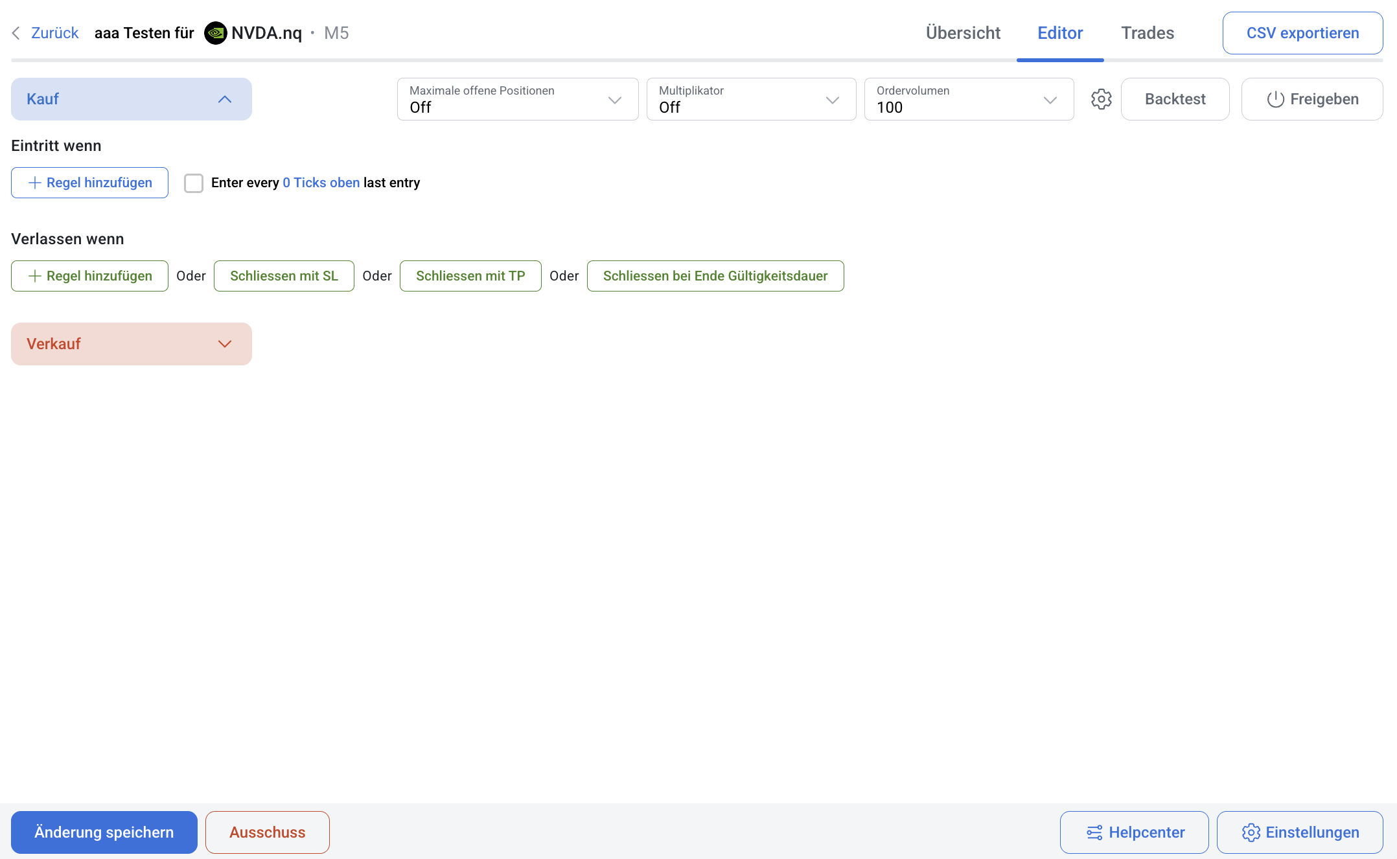This screenshot has width=1397, height=859.
Task: Click the gear icon next to Ordervolumen
Action: tap(1101, 99)
